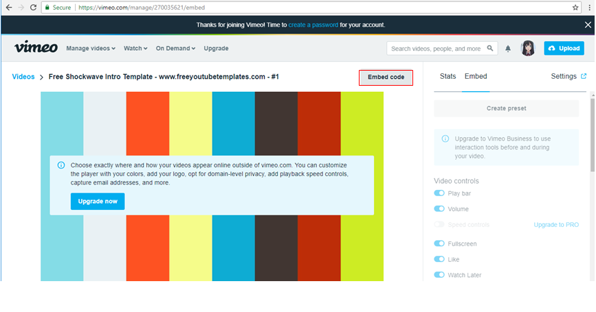
Task: Go to Videos breadcrumb link
Action: coord(23,77)
